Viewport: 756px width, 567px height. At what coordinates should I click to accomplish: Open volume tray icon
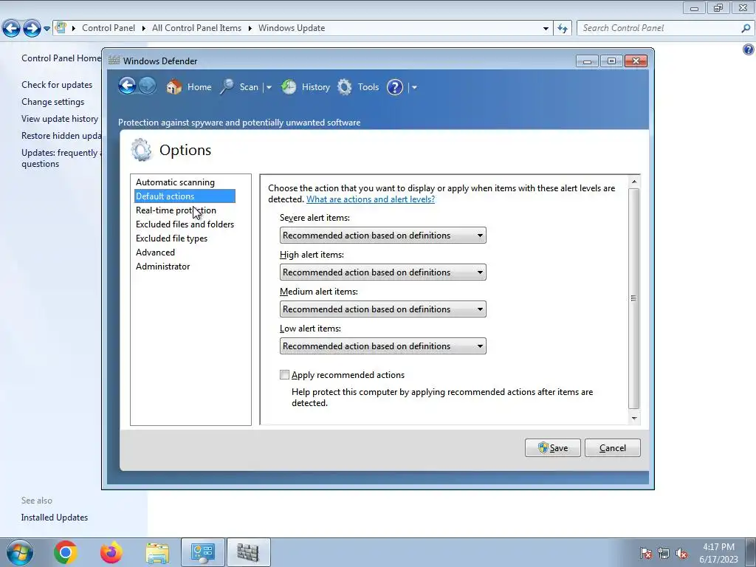(681, 553)
